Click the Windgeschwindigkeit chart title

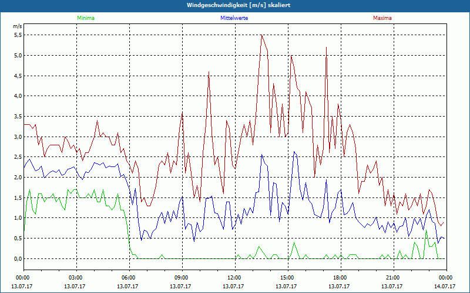tap(239, 5)
